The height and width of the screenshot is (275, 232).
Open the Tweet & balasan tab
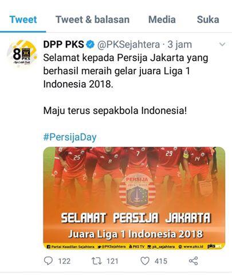tap(93, 19)
